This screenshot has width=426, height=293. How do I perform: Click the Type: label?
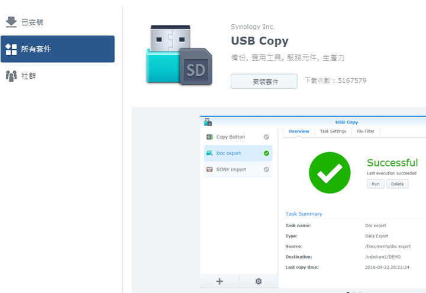coord(292,236)
